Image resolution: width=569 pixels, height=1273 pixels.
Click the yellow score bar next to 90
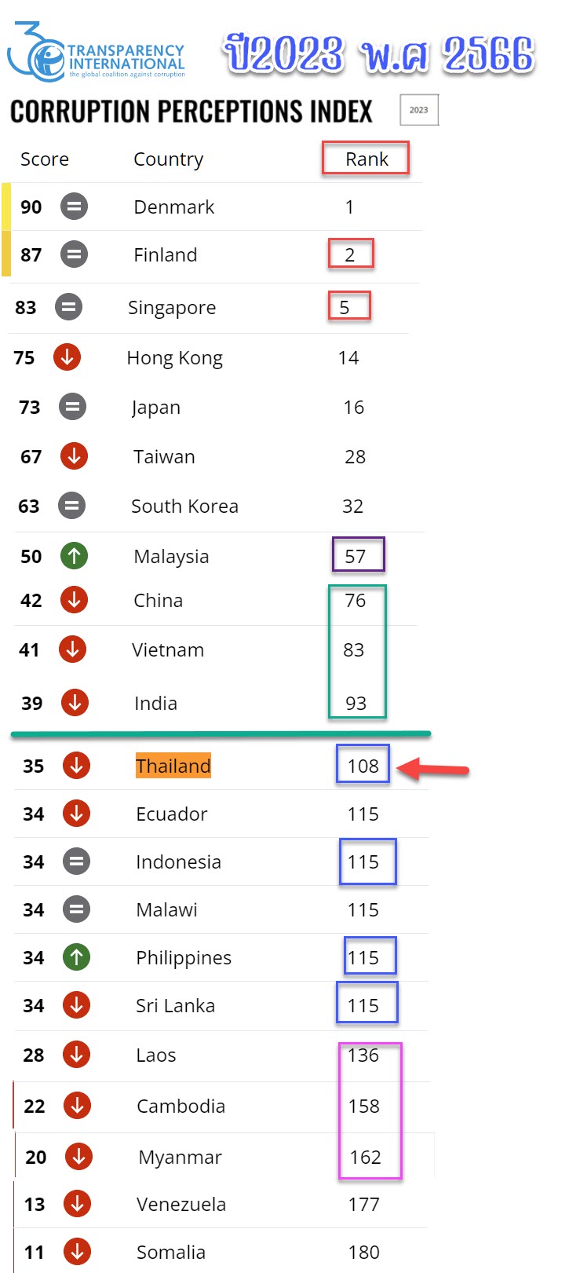tap(6, 207)
